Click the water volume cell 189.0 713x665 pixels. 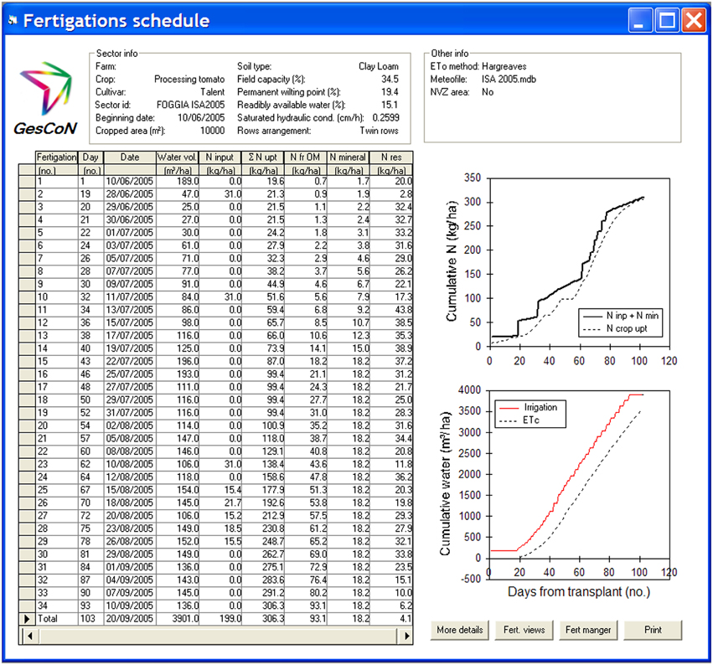tap(178, 181)
